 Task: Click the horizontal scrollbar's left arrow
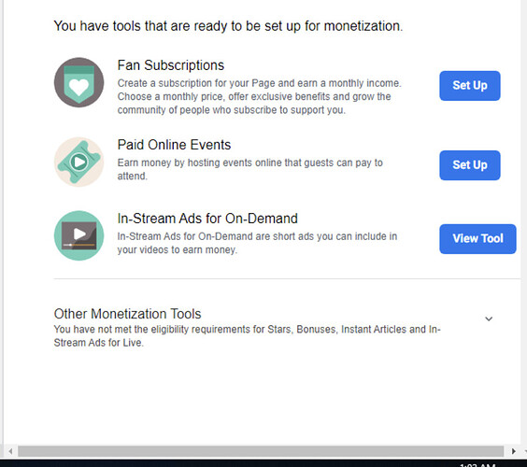click(x=10, y=451)
